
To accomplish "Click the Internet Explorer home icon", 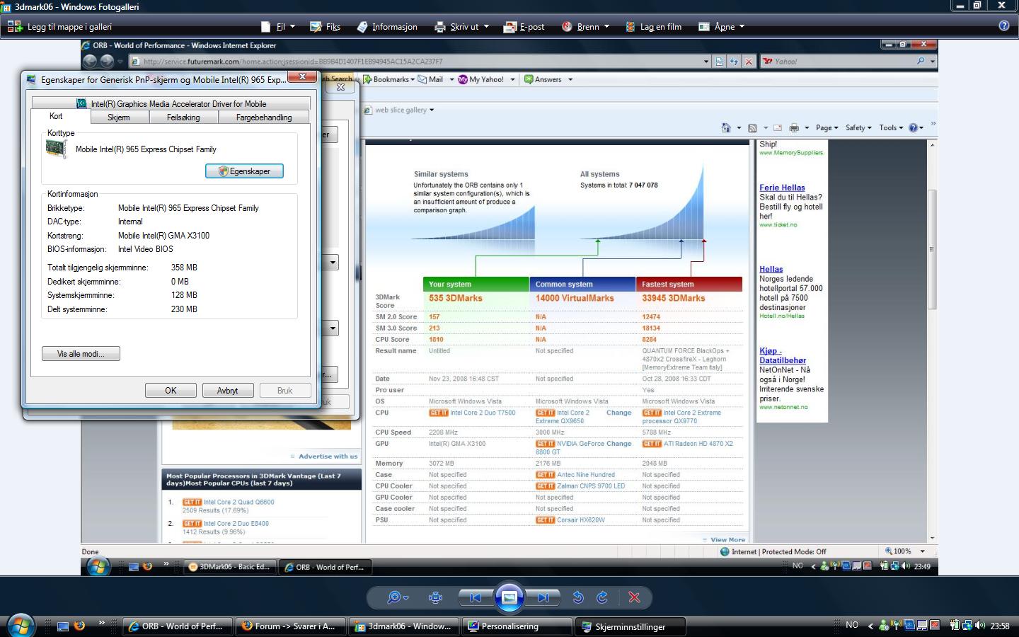I will [x=726, y=128].
